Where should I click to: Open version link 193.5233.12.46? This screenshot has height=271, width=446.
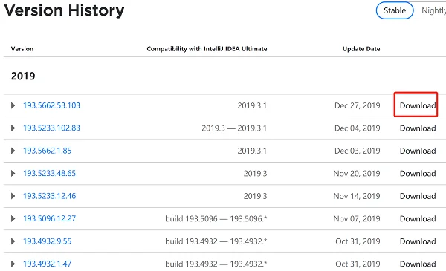click(x=50, y=196)
